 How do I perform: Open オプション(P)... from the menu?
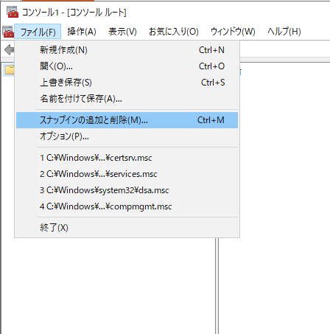pyautogui.click(x=127, y=136)
